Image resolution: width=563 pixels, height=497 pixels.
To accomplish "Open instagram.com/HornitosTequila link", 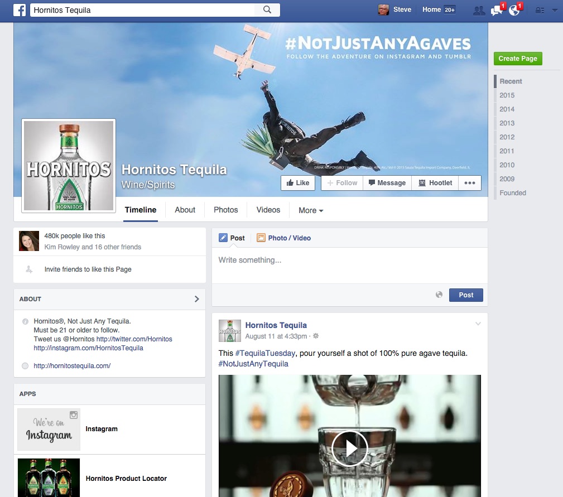I will point(88,348).
